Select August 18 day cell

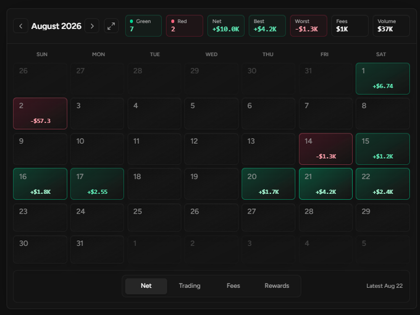(x=154, y=184)
